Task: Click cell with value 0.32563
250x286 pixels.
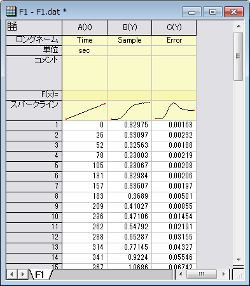Action: pyautogui.click(x=130, y=146)
